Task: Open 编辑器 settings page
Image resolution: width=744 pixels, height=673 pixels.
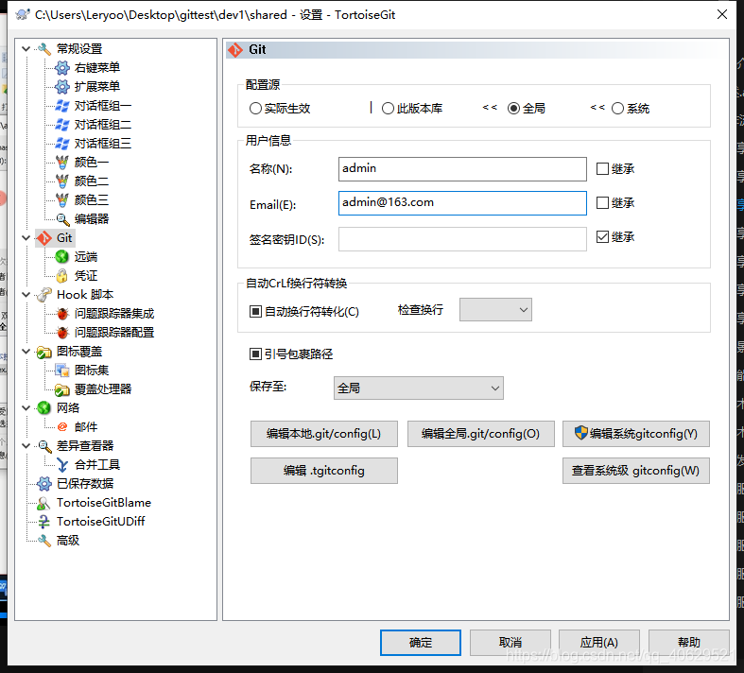Action: tap(92, 219)
